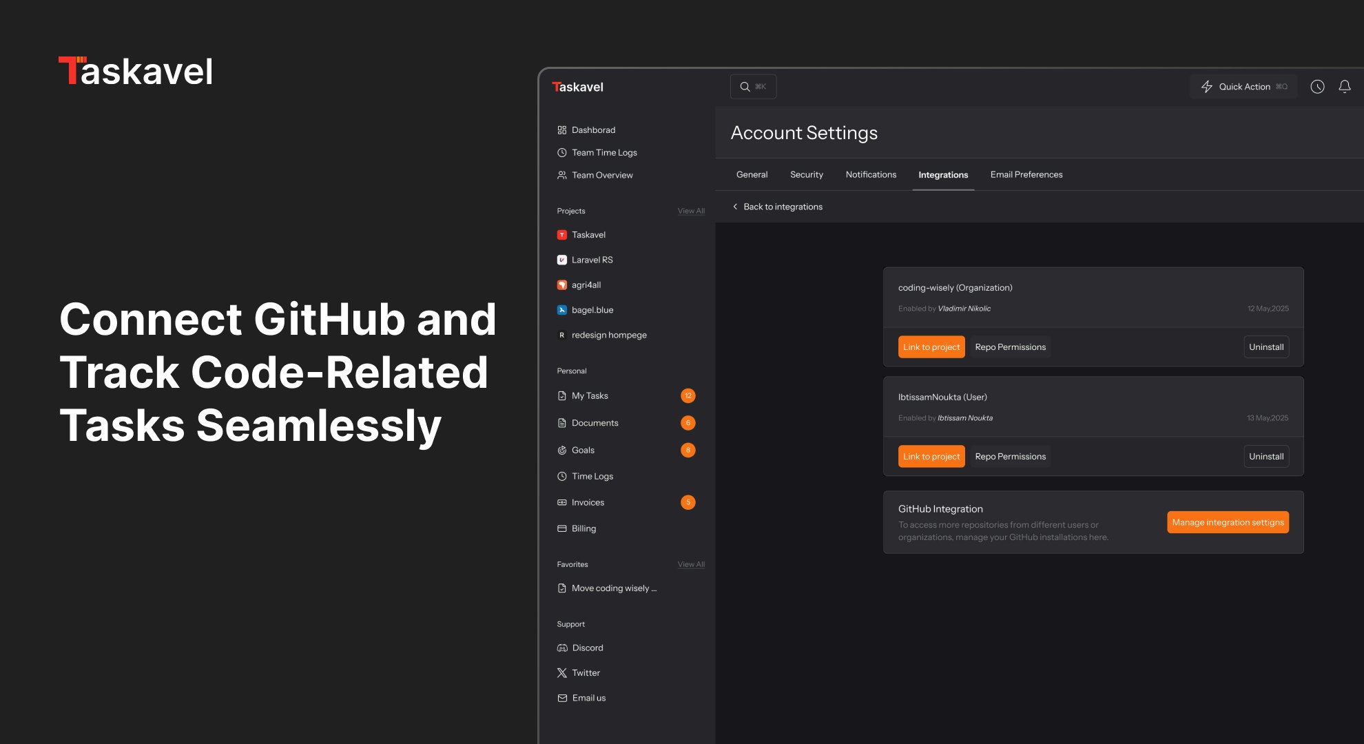The image size is (1364, 744).
Task: Open the Goals target icon
Action: [x=562, y=451]
